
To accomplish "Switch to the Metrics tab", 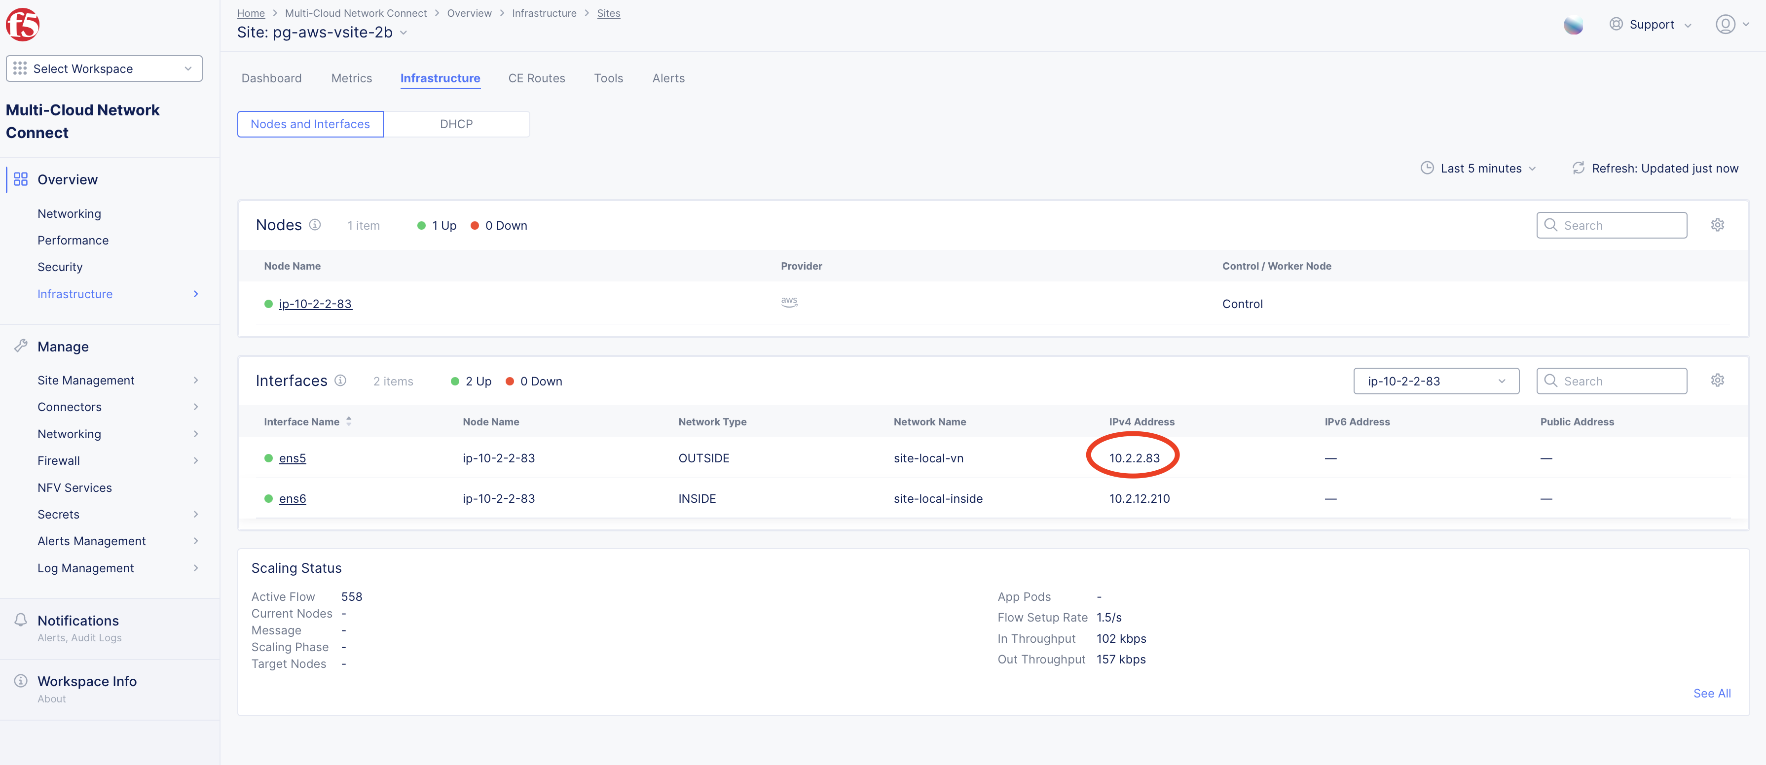I will point(351,78).
